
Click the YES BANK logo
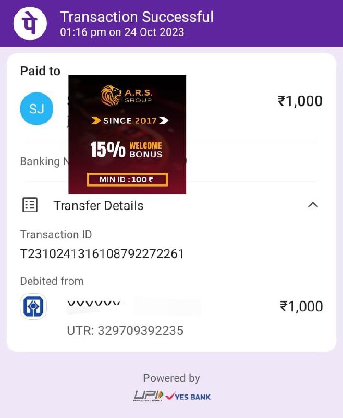pyautogui.click(x=188, y=397)
